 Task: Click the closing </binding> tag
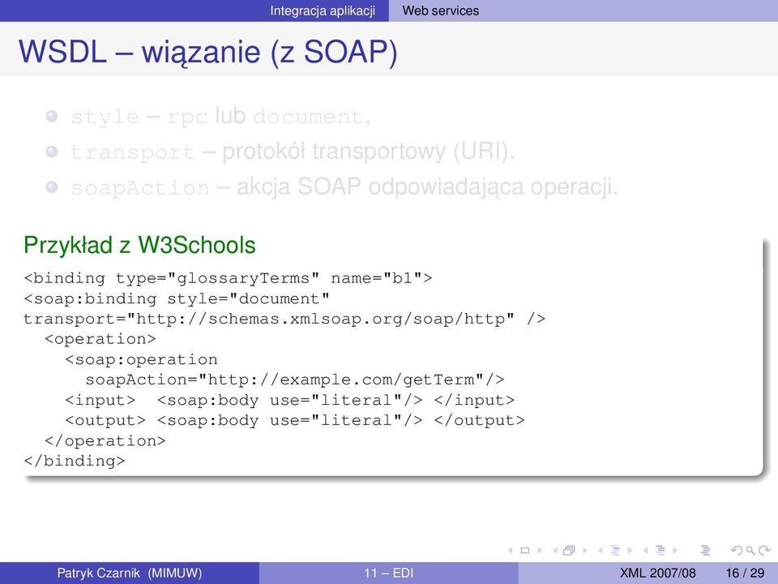(x=75, y=462)
